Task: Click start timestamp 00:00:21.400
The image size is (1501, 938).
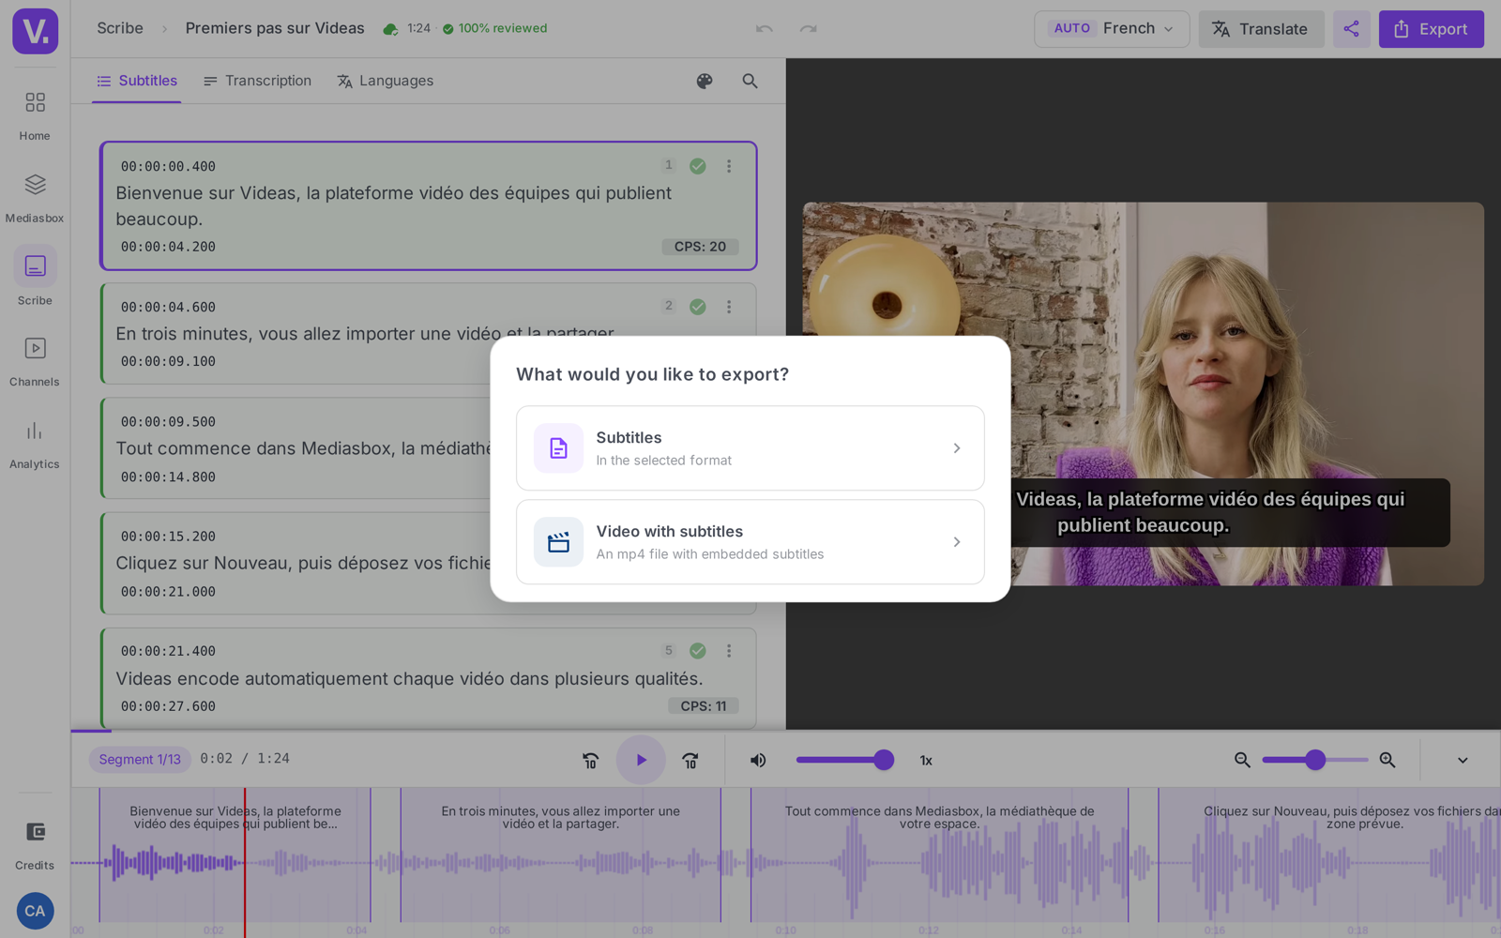Action: click(168, 652)
